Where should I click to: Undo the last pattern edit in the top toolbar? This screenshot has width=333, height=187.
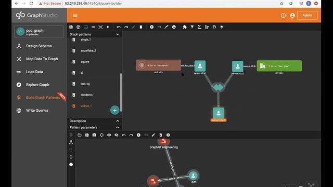click(x=119, y=27)
